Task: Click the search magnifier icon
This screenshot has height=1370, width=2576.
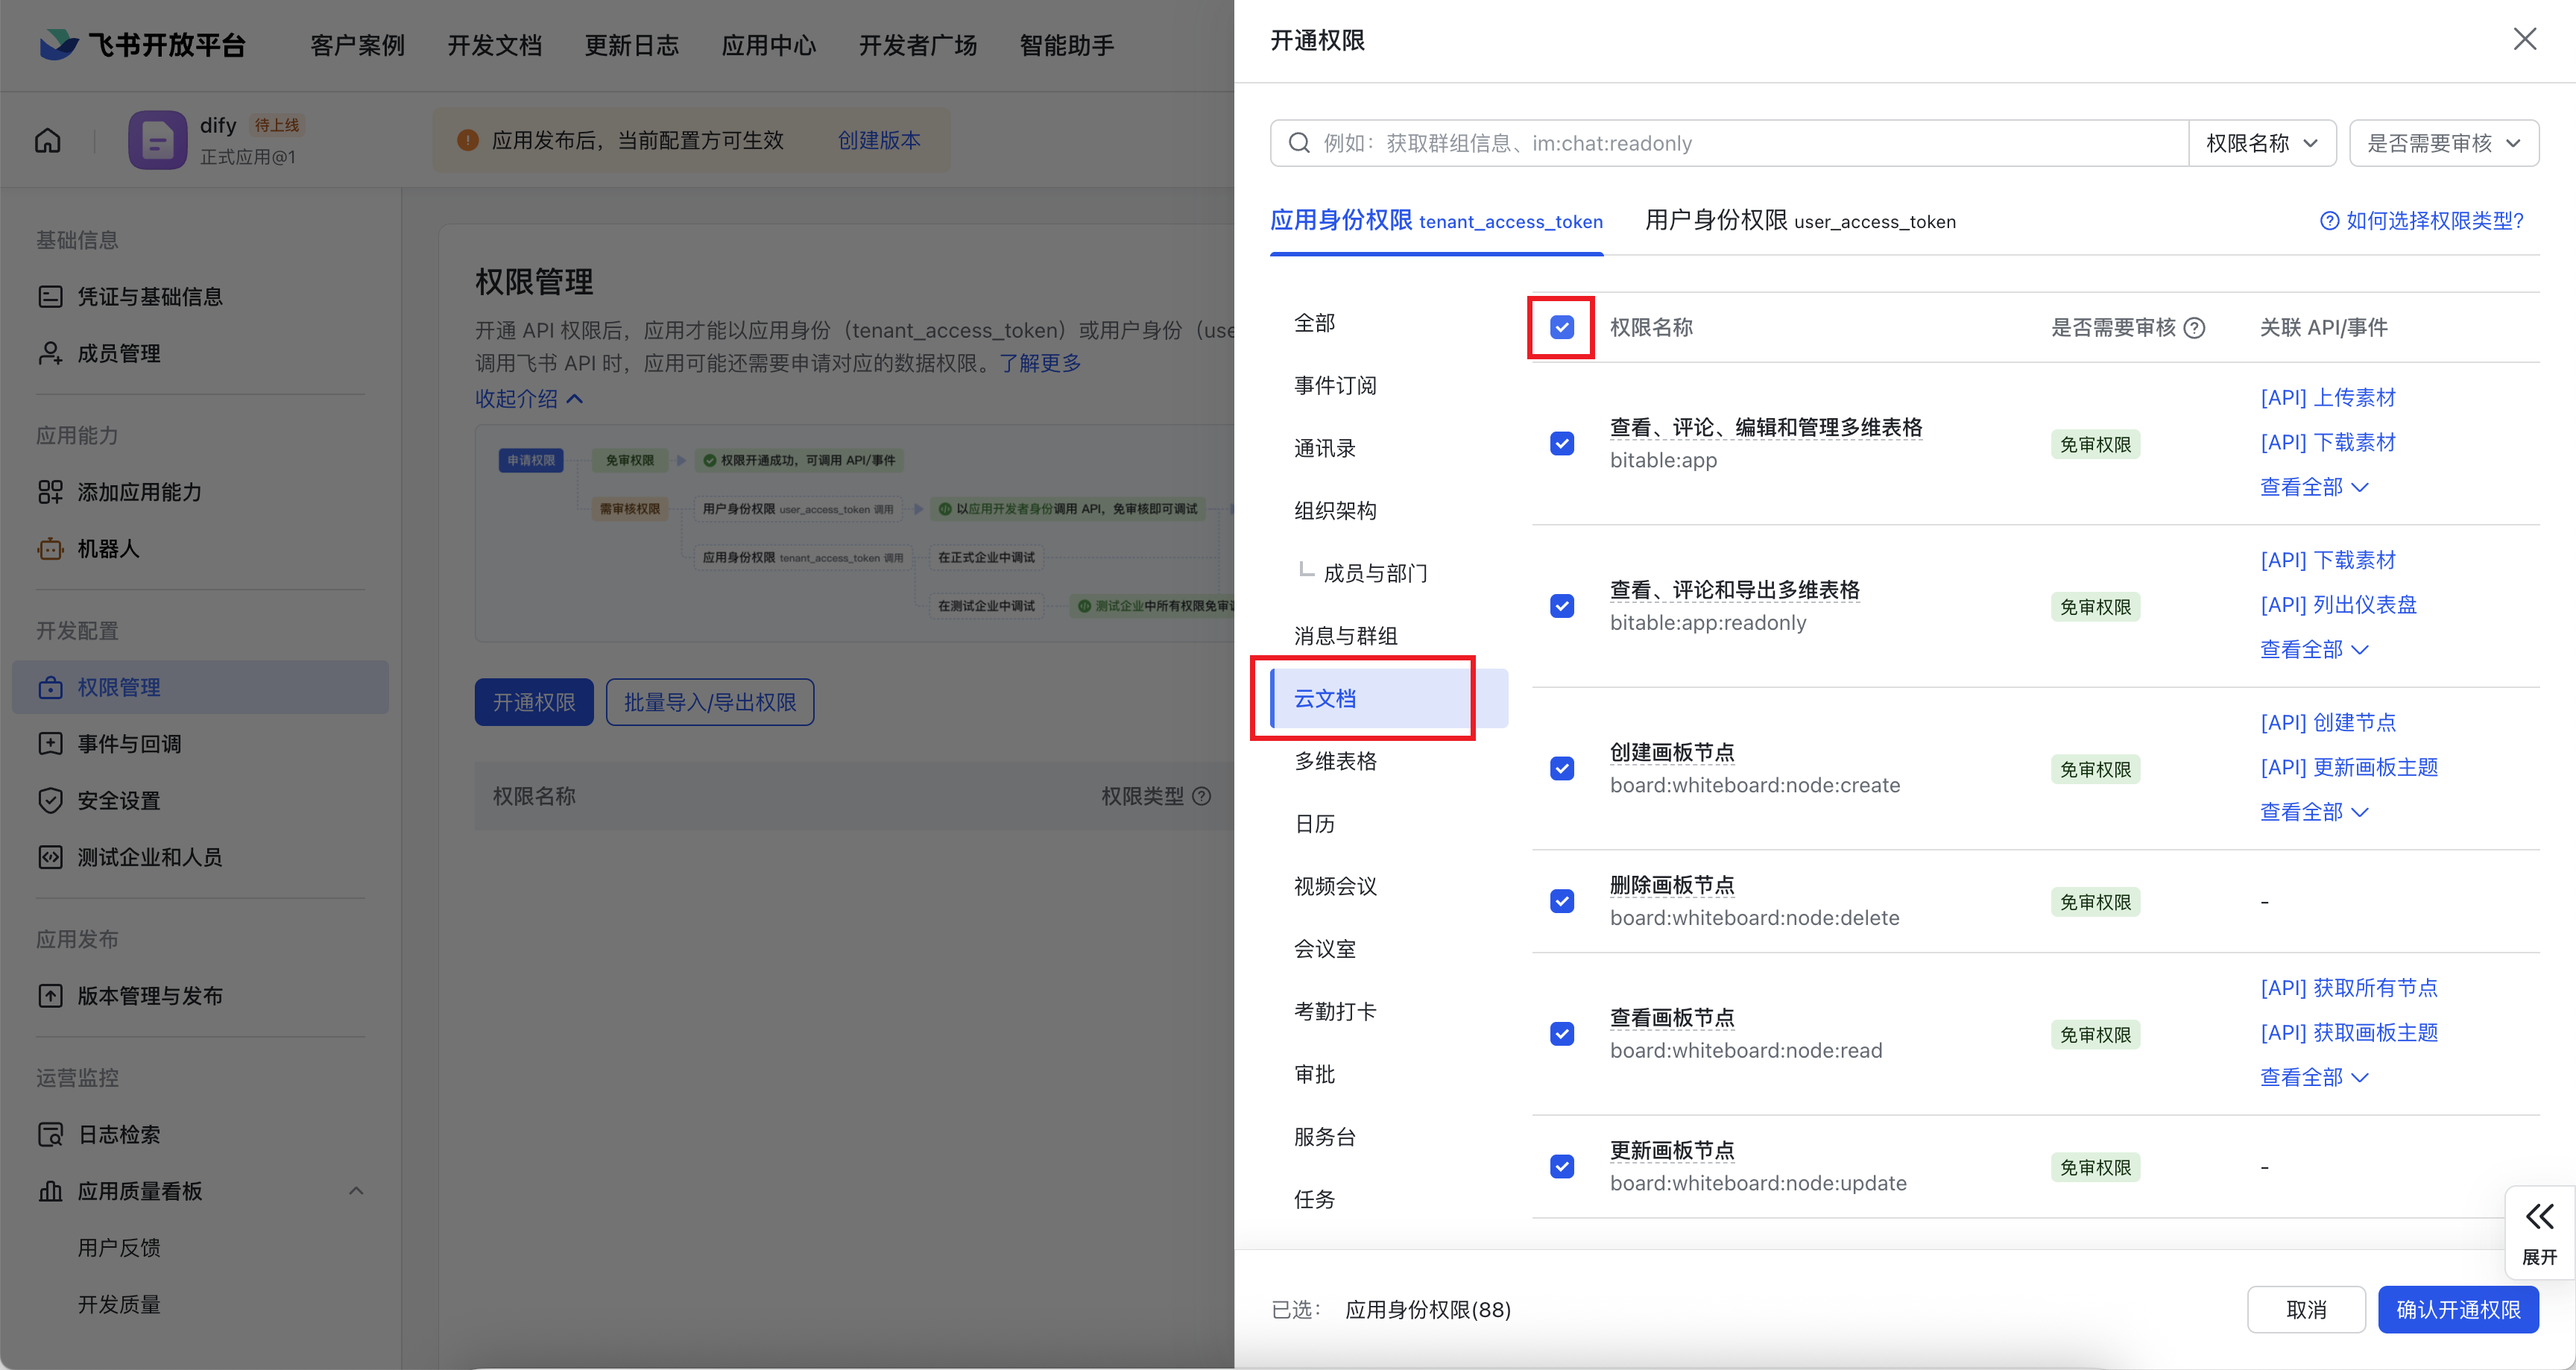Action: click(x=1299, y=143)
